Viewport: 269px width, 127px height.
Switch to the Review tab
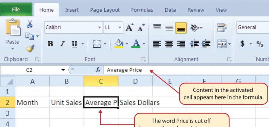[196, 10]
